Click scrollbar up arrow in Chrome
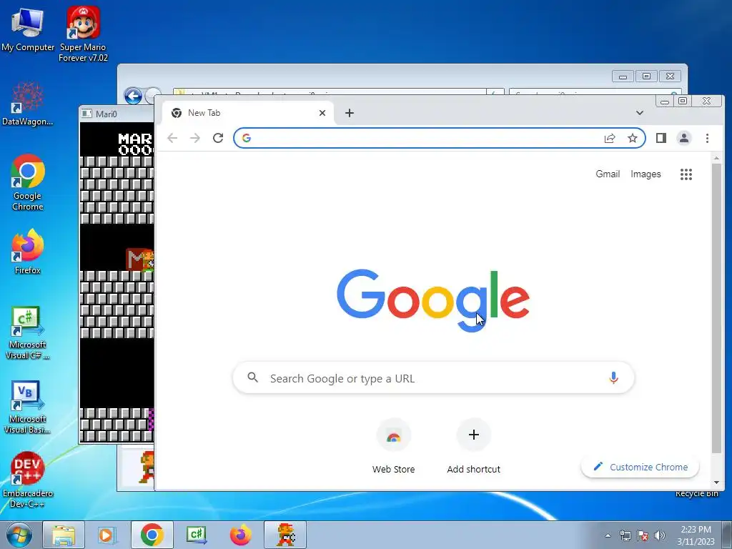Image resolution: width=732 pixels, height=549 pixels. [x=716, y=159]
